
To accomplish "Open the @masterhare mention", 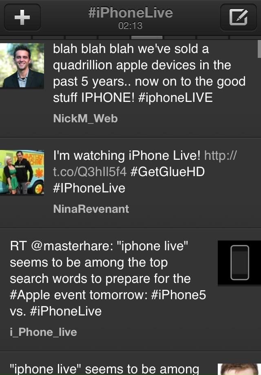I will [72, 246].
